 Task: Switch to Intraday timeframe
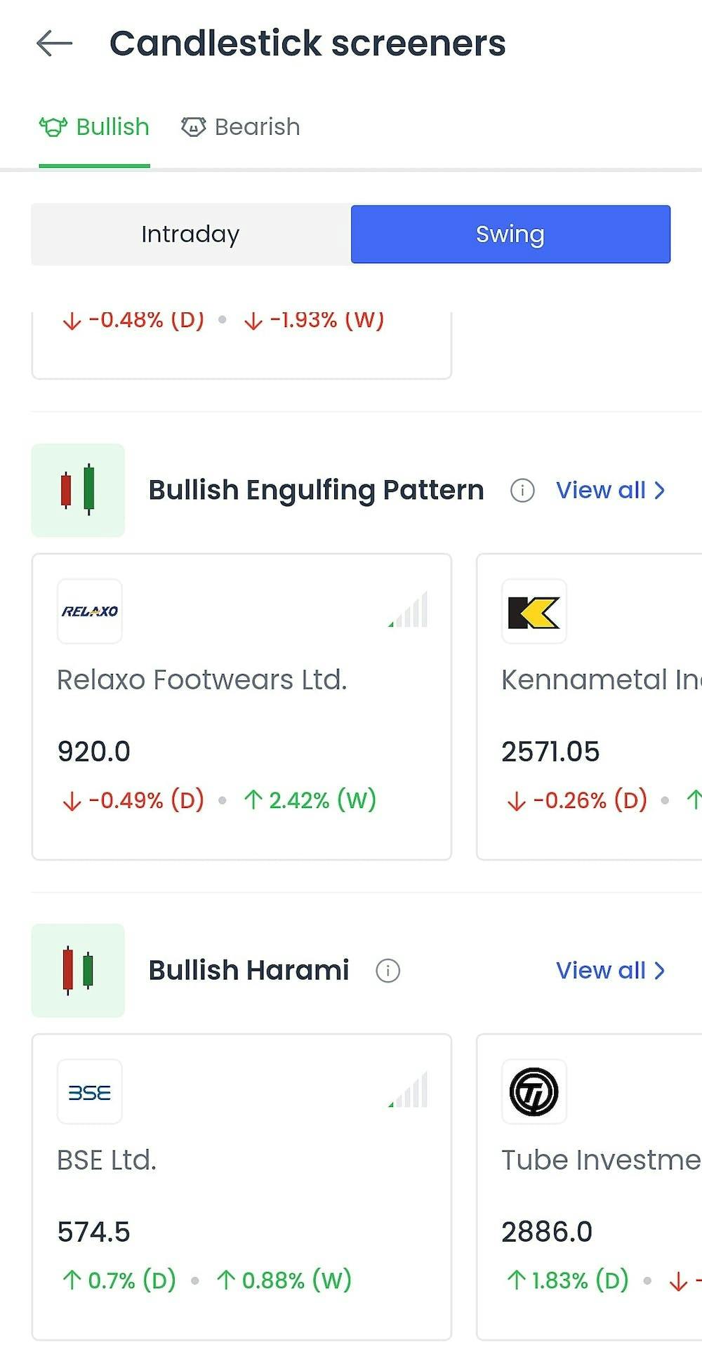tap(190, 234)
